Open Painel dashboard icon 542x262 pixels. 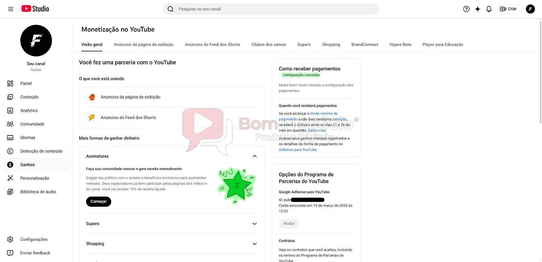(x=10, y=83)
